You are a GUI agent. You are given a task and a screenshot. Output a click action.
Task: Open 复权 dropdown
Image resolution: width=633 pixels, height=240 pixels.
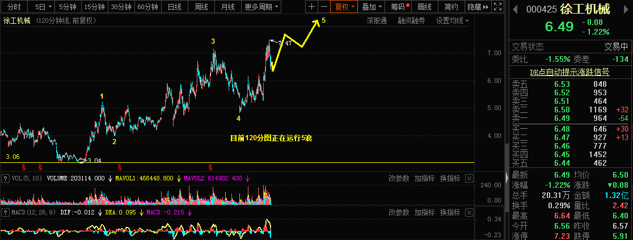[344, 7]
